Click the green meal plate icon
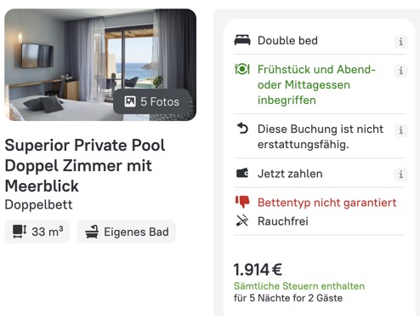 [x=242, y=69]
